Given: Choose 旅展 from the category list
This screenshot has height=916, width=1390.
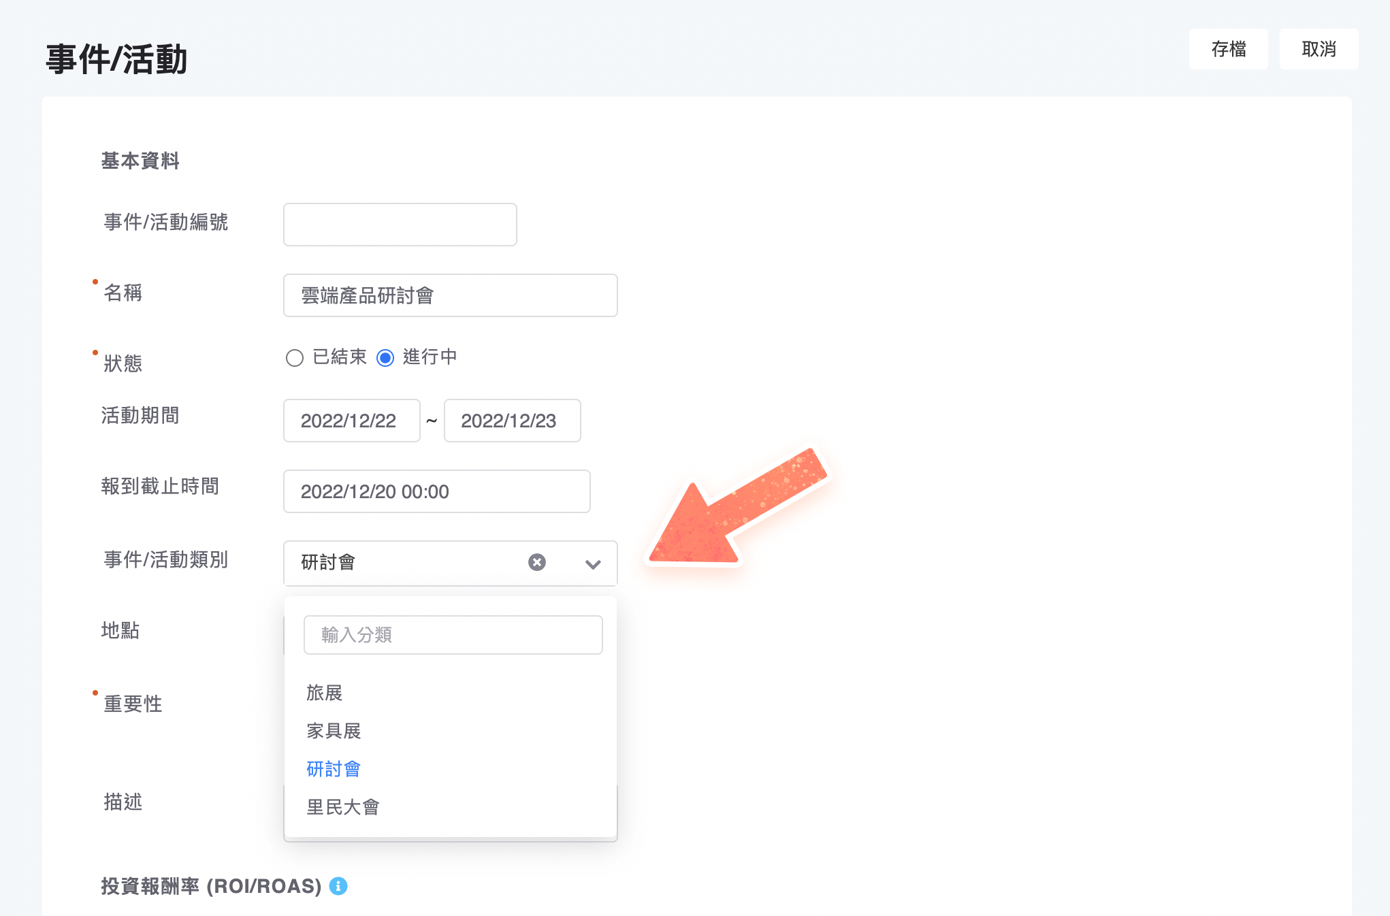Looking at the screenshot, I should 324,693.
